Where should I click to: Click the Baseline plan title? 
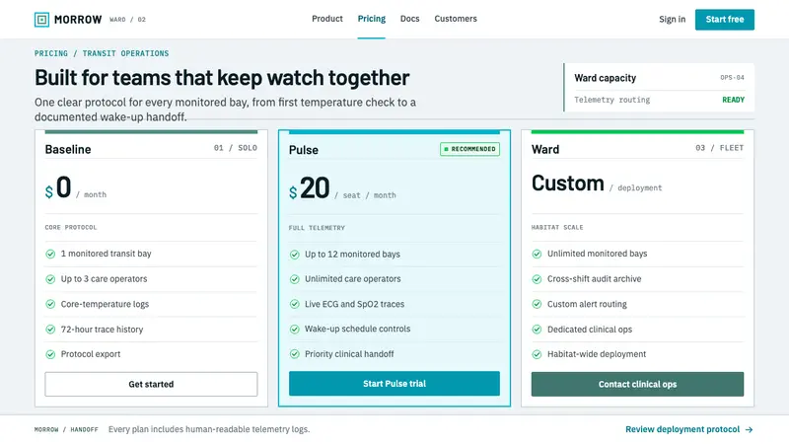[68, 150]
